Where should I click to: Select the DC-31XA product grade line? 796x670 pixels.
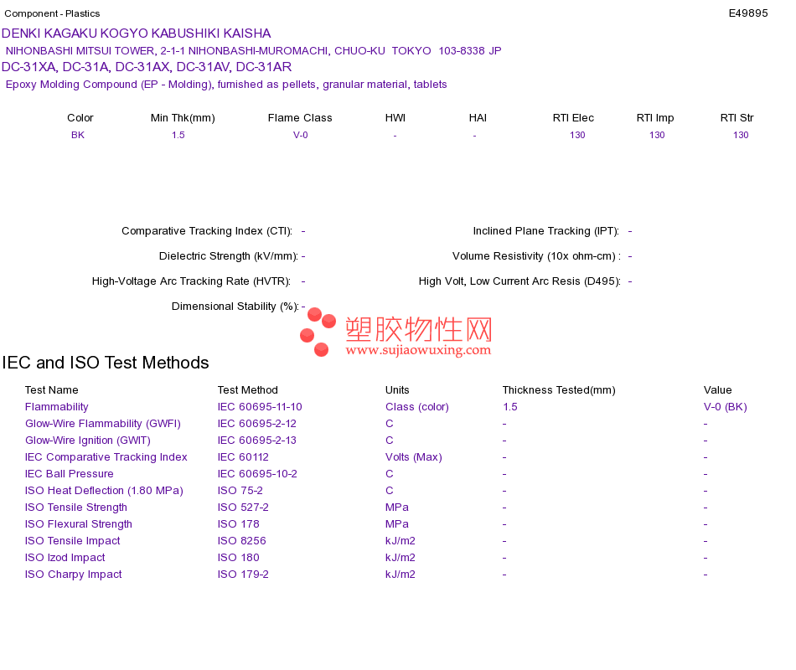[x=147, y=67]
